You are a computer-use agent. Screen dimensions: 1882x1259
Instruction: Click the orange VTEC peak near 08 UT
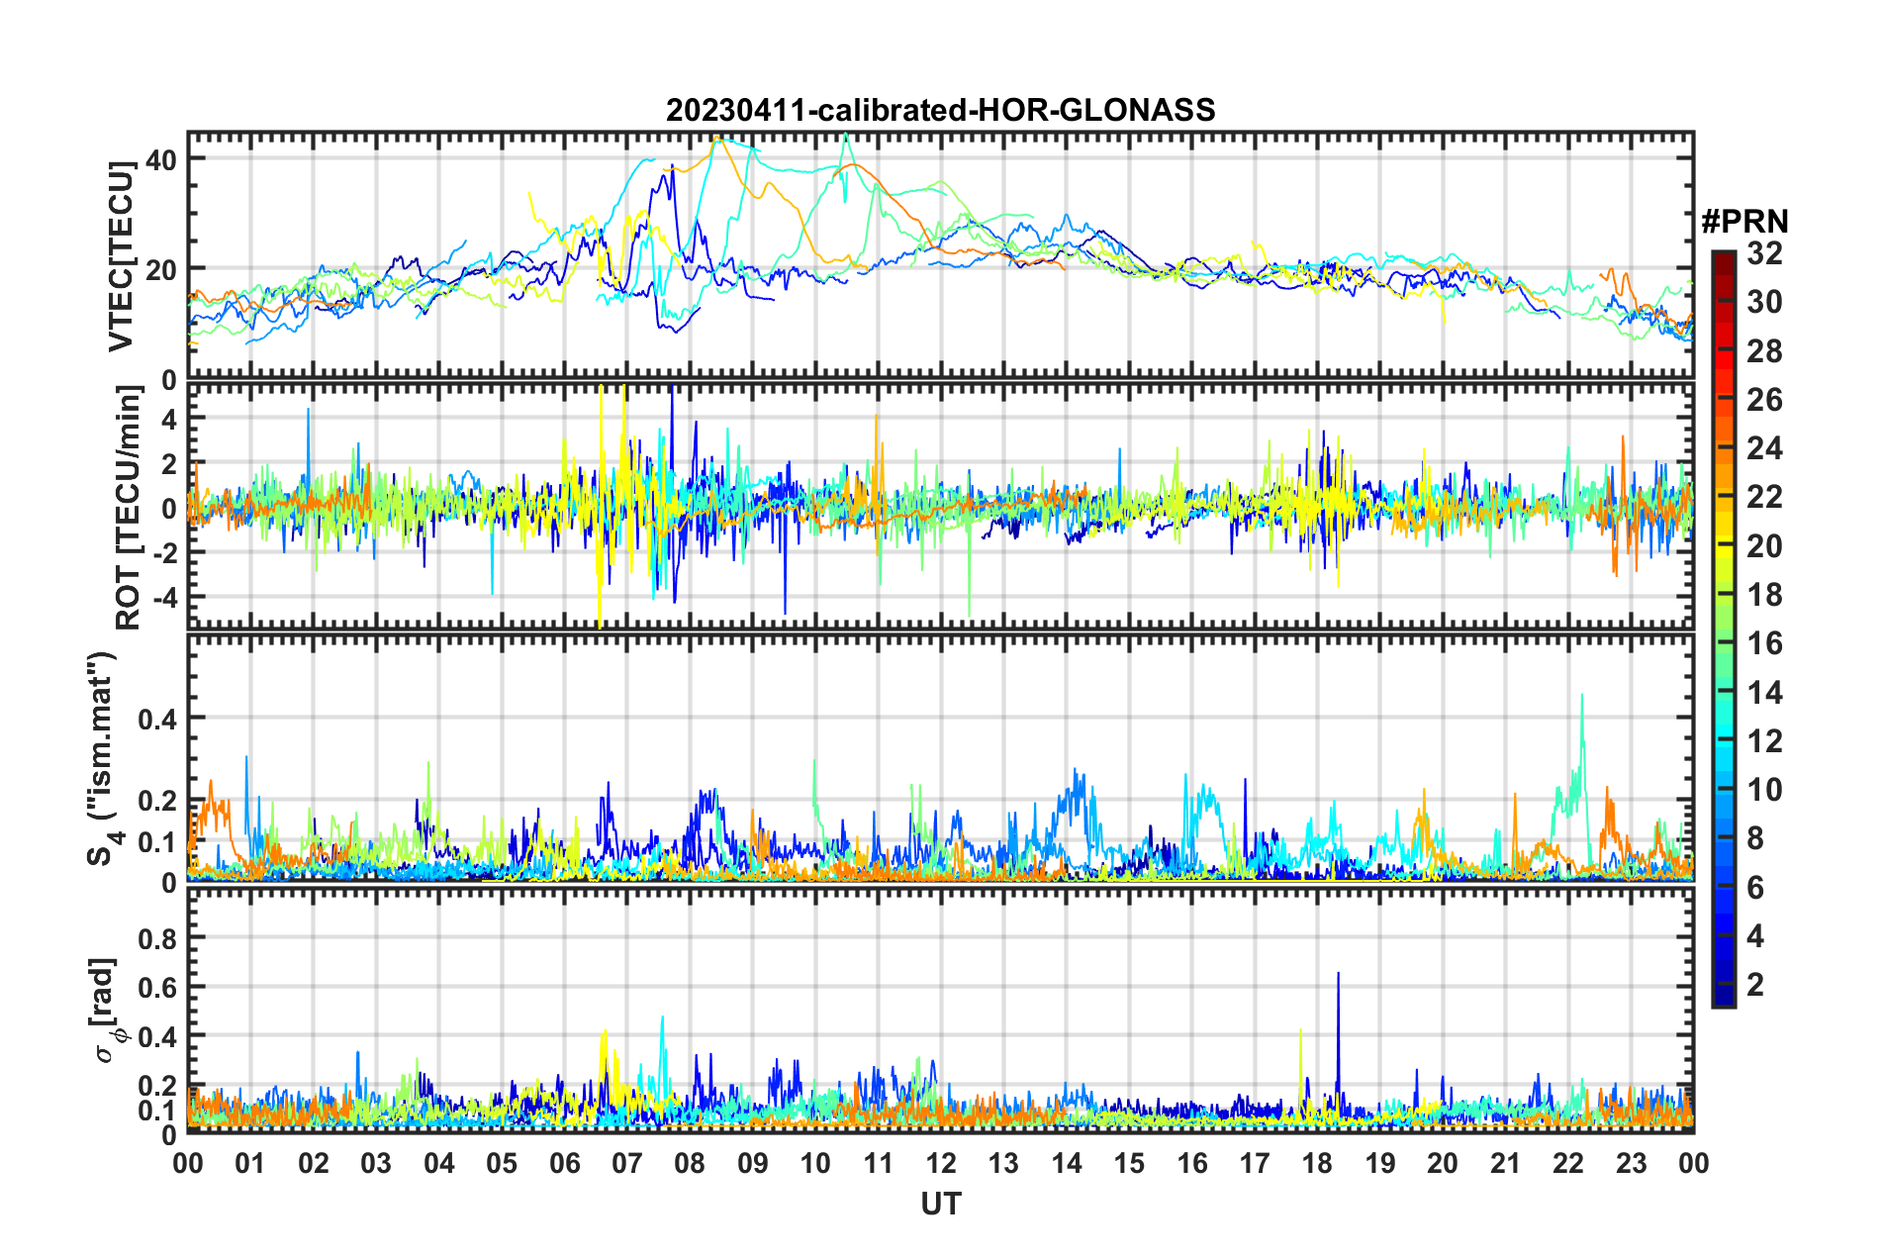[x=718, y=140]
